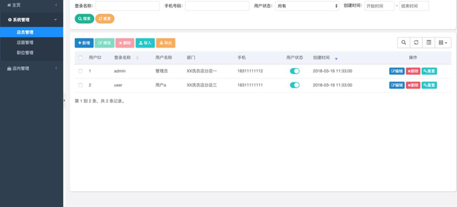This screenshot has width=457, height=207.
Task: Click the sidebar collapse handle arrow
Action: [64, 100]
